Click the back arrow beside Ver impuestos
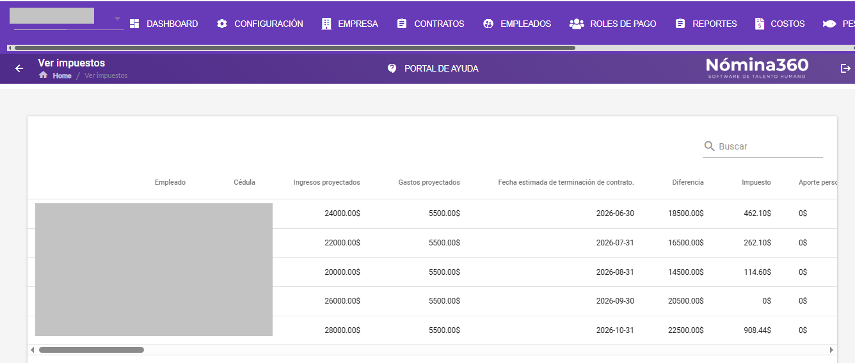 pos(19,68)
